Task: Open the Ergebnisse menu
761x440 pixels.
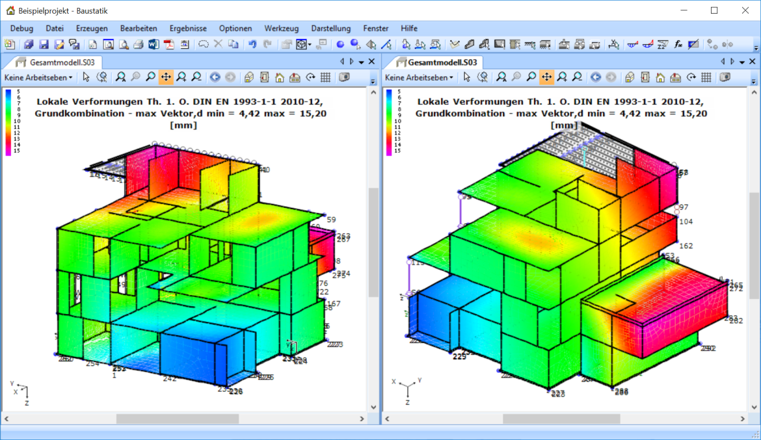Action: tap(188, 29)
